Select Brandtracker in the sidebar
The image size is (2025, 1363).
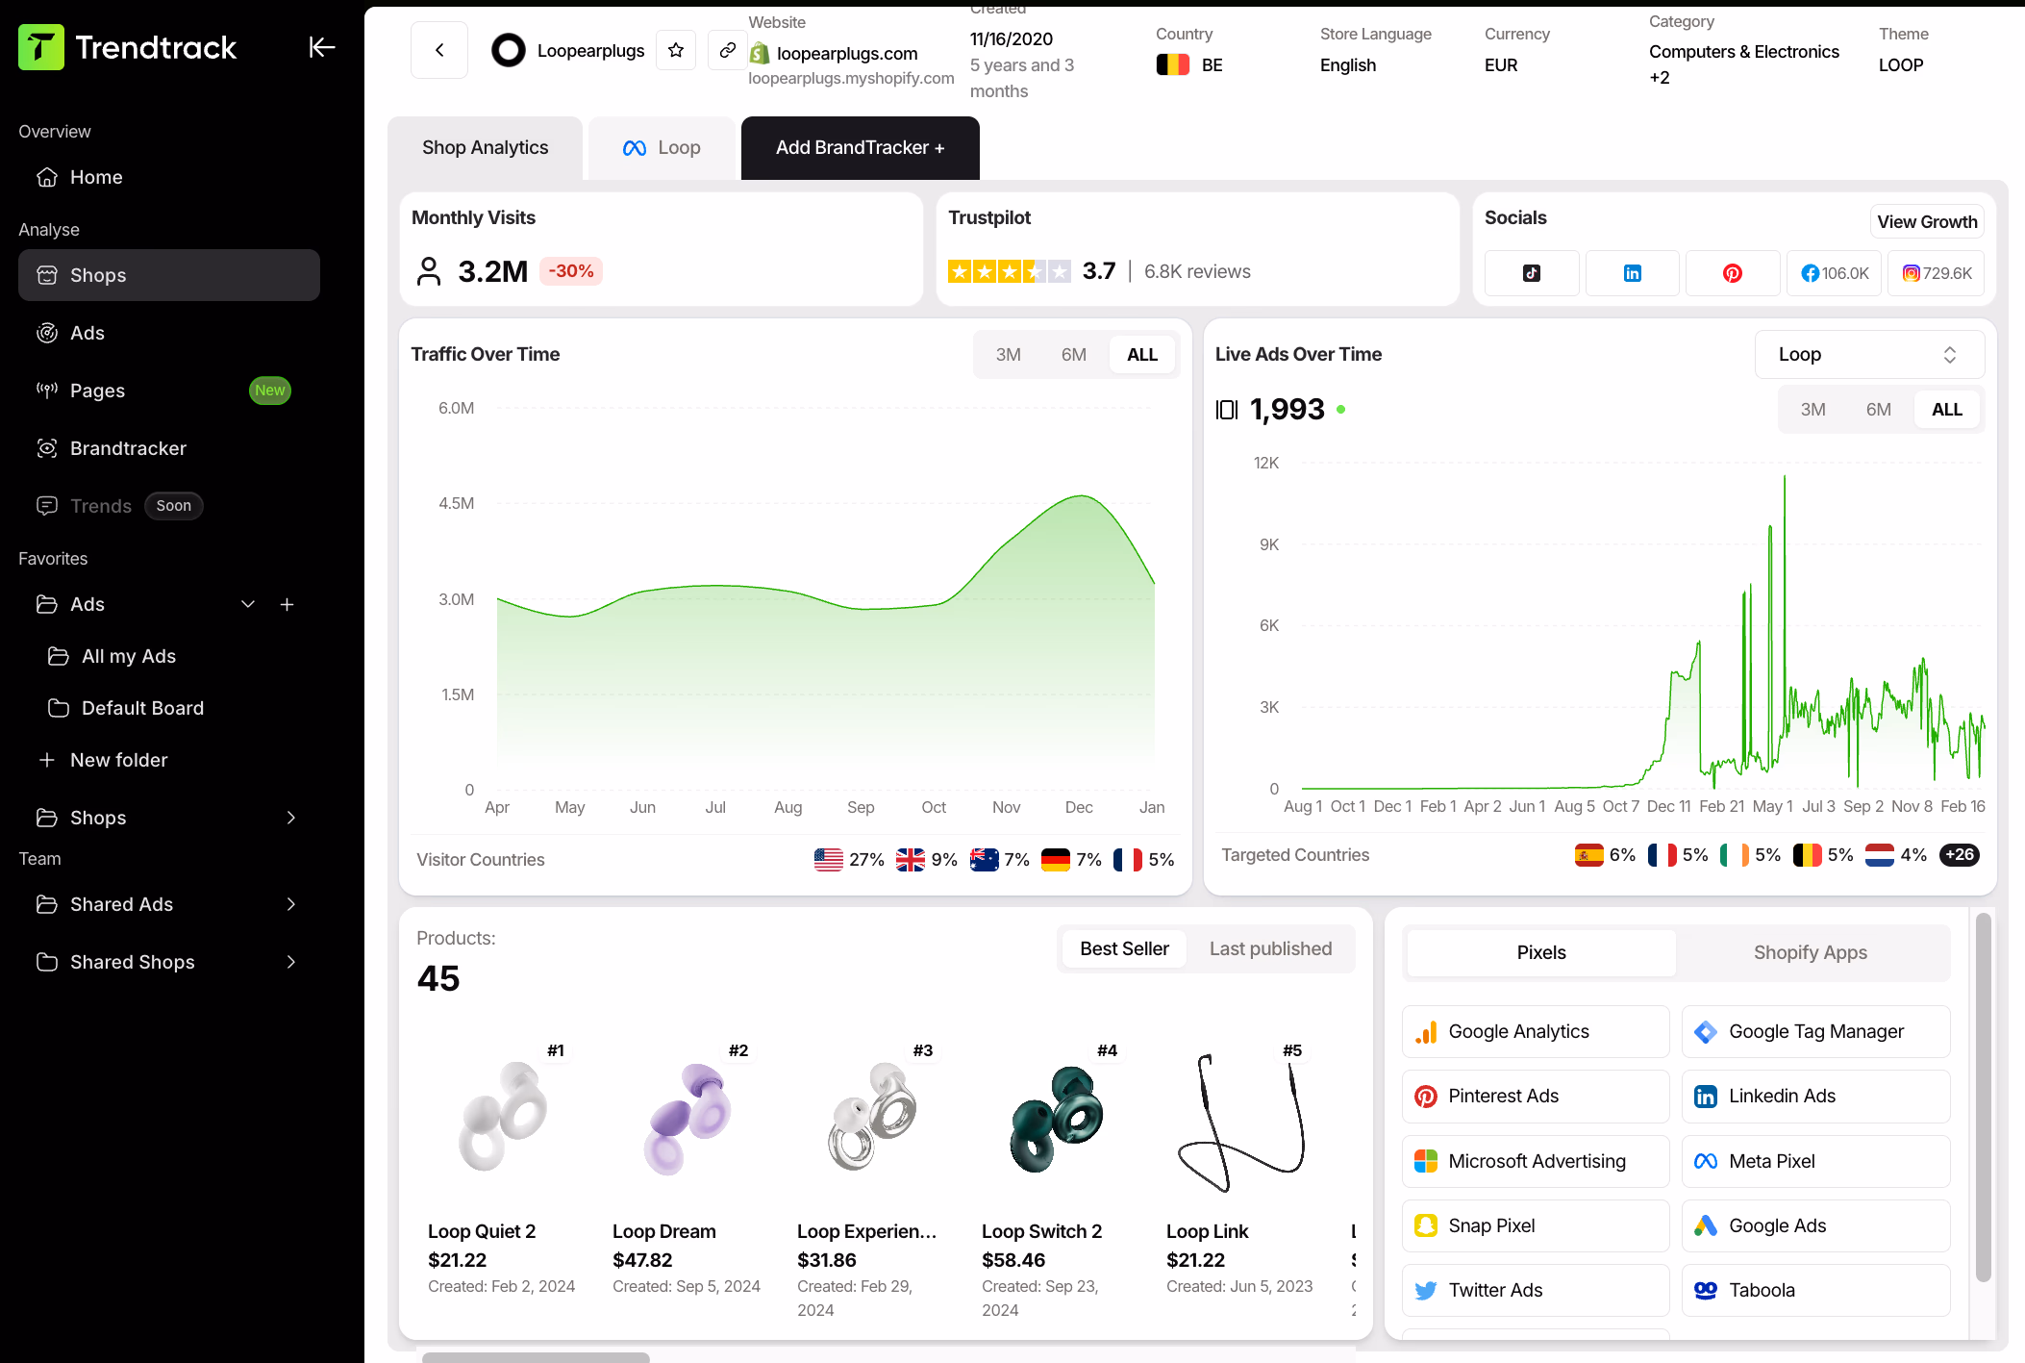(x=128, y=448)
